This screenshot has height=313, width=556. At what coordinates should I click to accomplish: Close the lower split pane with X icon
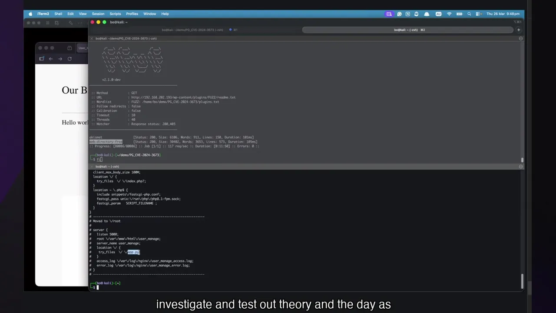(91, 166)
